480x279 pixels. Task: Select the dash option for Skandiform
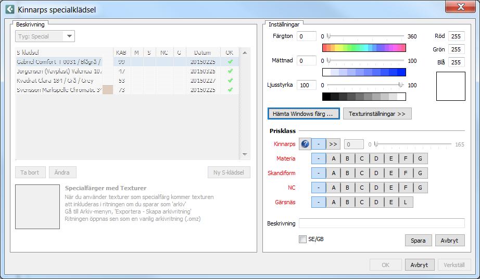coord(319,173)
